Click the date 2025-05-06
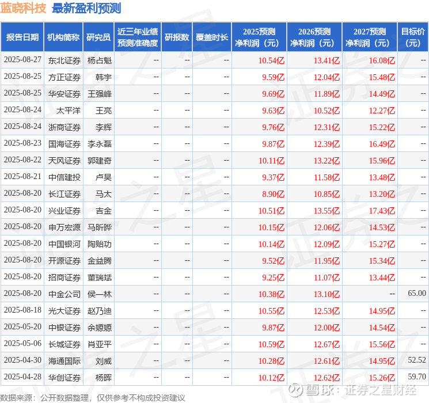The width and height of the screenshot is (429, 403). tap(22, 343)
